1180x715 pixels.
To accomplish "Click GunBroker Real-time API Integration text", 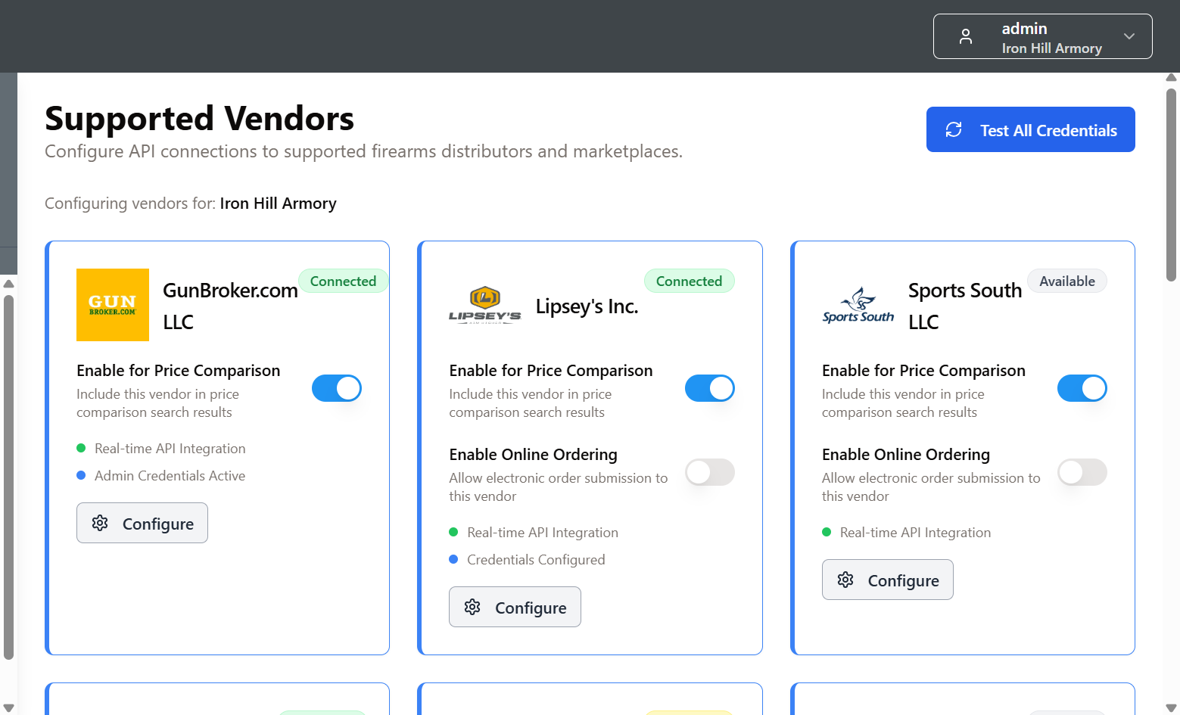I will [170, 449].
